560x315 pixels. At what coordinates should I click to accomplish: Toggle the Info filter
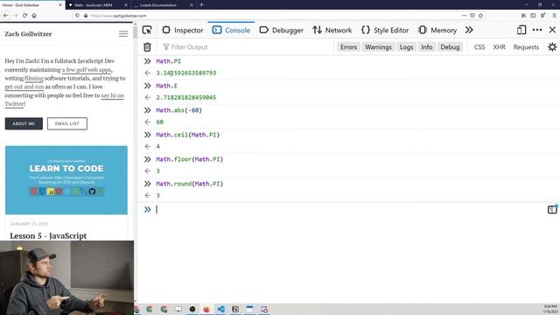(426, 46)
